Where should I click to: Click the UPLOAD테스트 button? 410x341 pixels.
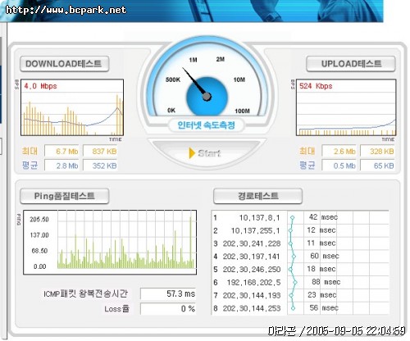click(x=351, y=64)
